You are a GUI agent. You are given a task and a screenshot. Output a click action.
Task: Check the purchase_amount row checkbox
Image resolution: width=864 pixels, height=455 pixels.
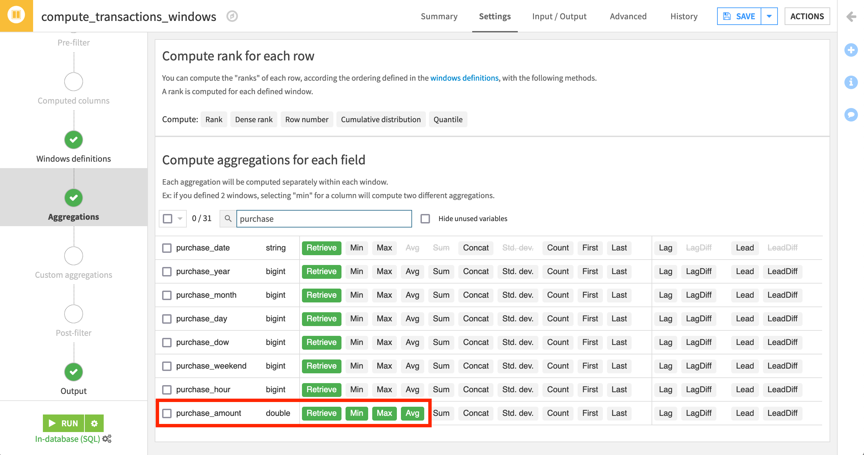point(167,413)
